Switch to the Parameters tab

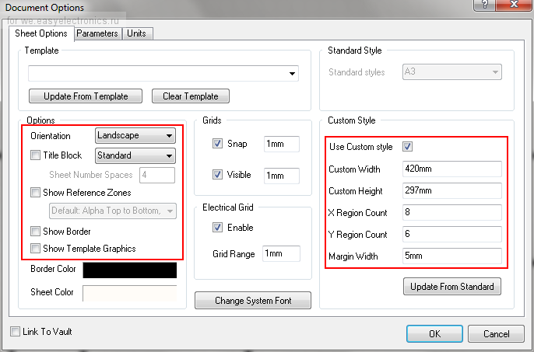[97, 33]
